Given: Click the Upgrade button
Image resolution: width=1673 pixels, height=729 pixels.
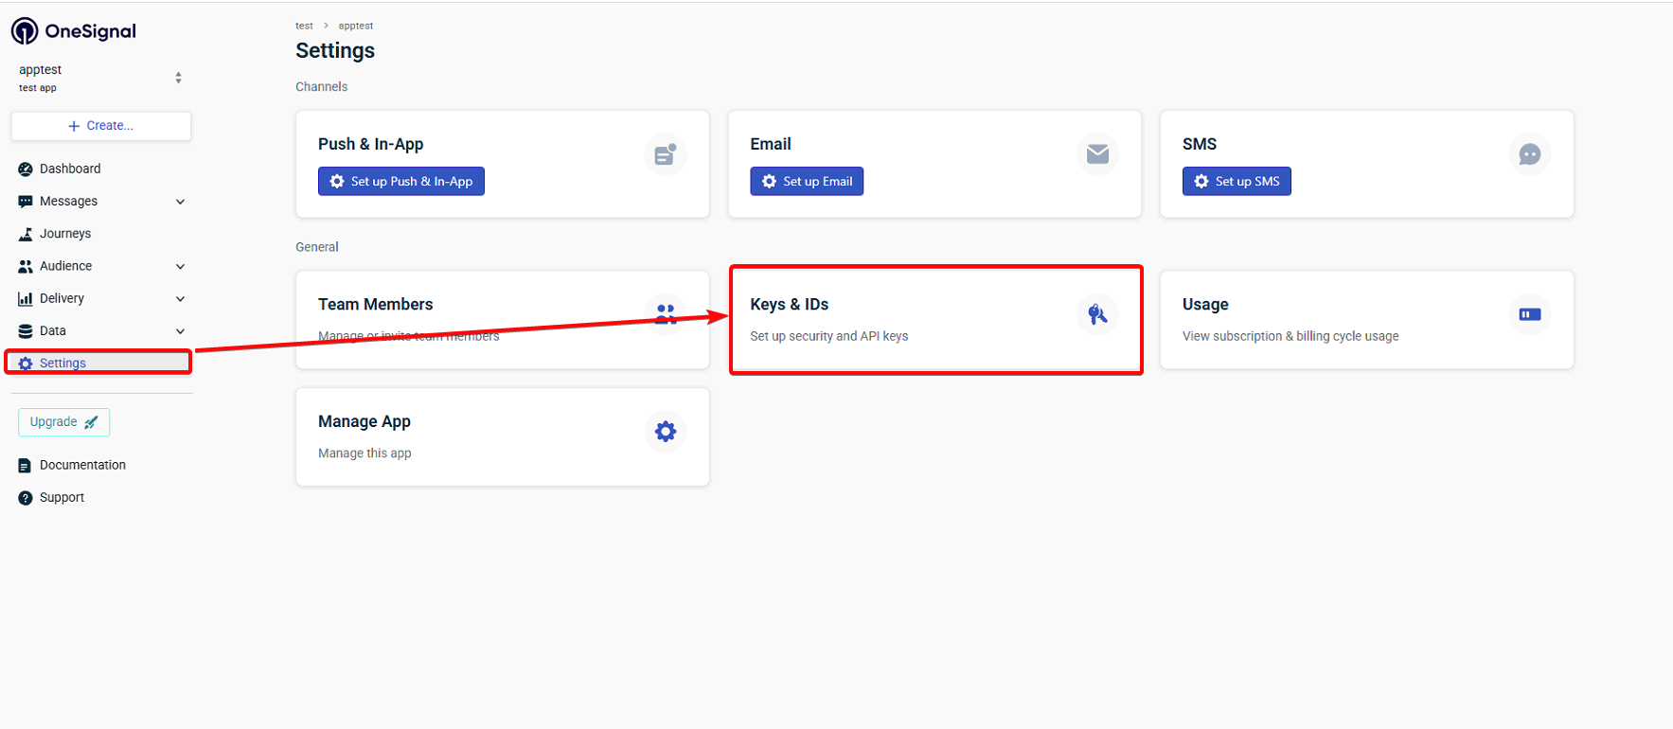Looking at the screenshot, I should [x=63, y=422].
